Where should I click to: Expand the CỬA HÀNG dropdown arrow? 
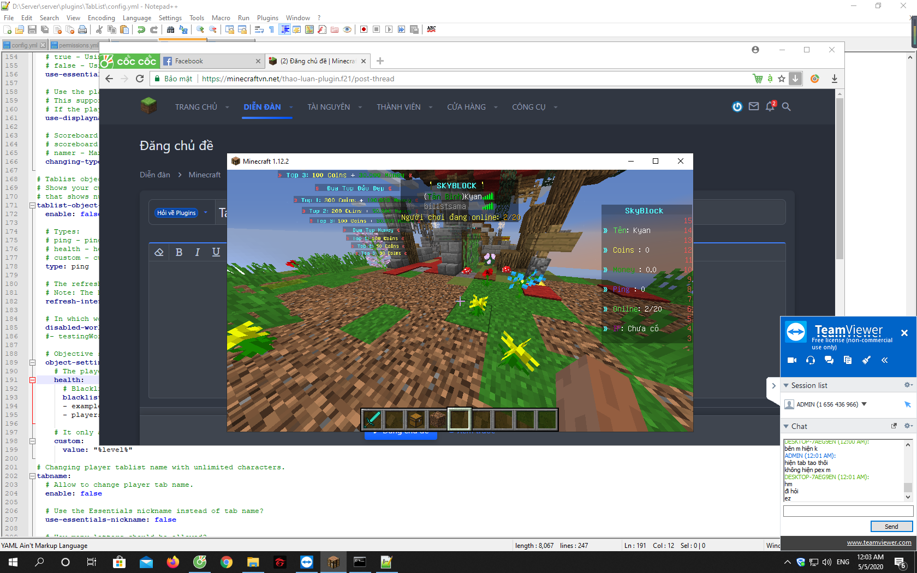coord(496,108)
